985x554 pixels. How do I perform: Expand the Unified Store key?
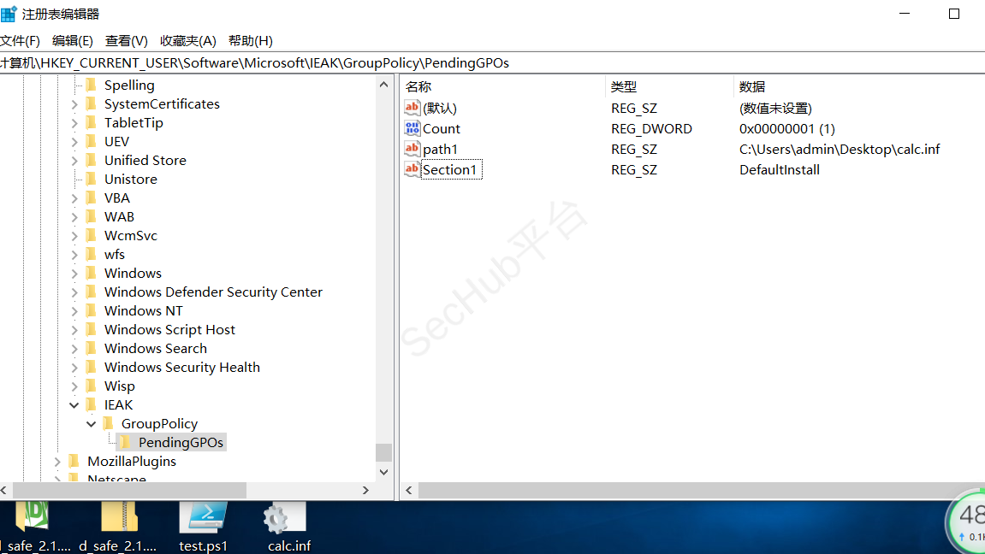coord(74,161)
